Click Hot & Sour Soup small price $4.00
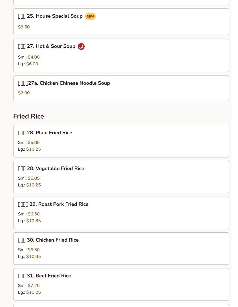238x307 pixels. (x=34, y=57)
